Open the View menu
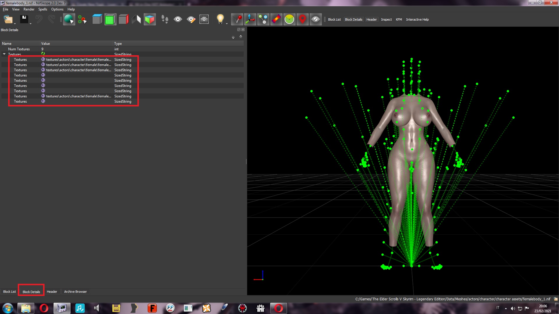The height and width of the screenshot is (314, 559). pyautogui.click(x=16, y=9)
